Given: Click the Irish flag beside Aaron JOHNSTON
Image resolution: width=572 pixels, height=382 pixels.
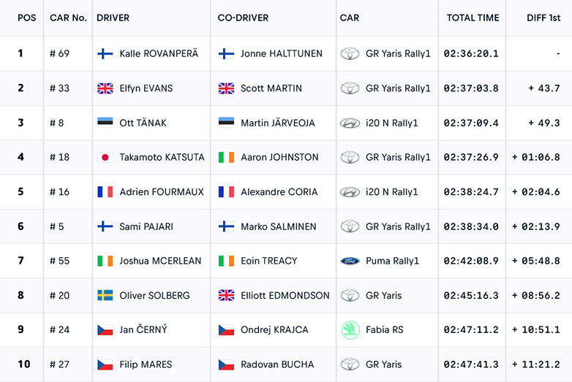Looking at the screenshot, I should coord(226,157).
